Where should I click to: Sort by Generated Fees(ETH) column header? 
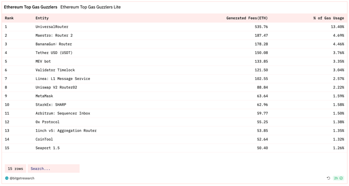[x=247, y=18]
